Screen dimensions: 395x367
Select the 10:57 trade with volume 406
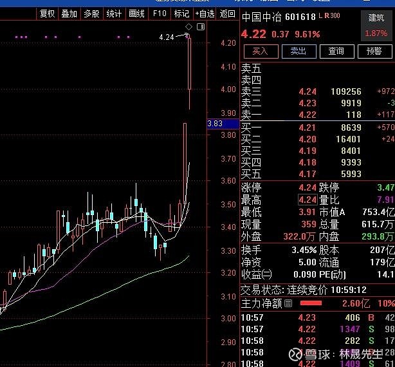(x=317, y=317)
